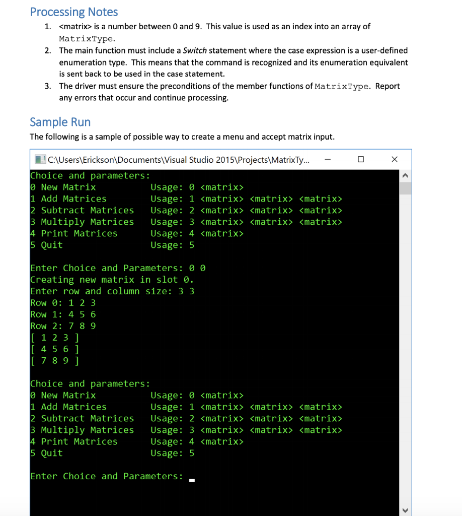Click first '4 Print Matrices' menu line
462x516 pixels.
pos(137,234)
